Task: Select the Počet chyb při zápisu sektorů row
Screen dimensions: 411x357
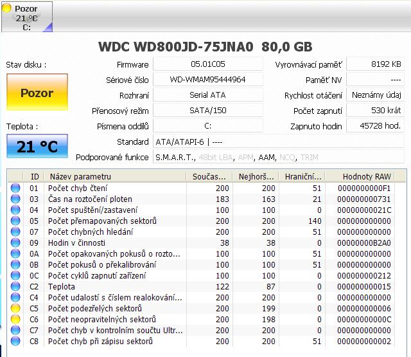Action: pyautogui.click(x=201, y=342)
